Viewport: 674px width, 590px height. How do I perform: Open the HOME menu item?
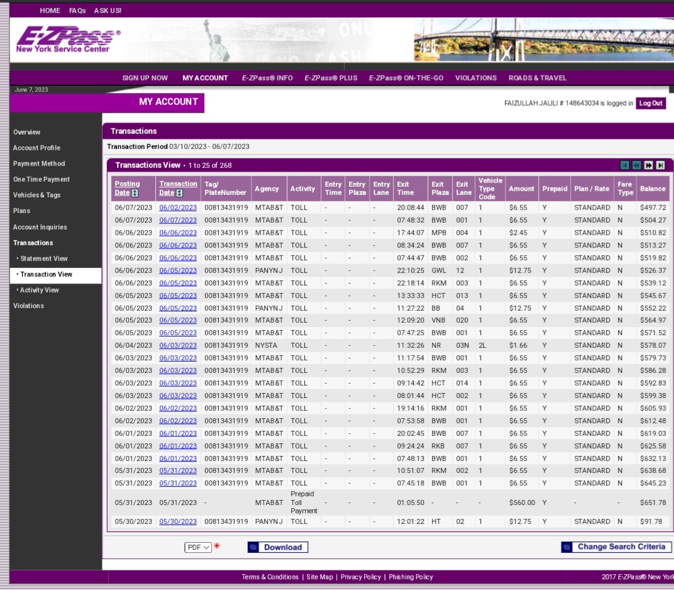(50, 10)
